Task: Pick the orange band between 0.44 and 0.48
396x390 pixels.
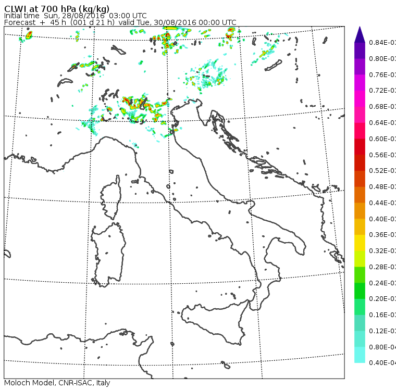Action: pyautogui.click(x=360, y=195)
